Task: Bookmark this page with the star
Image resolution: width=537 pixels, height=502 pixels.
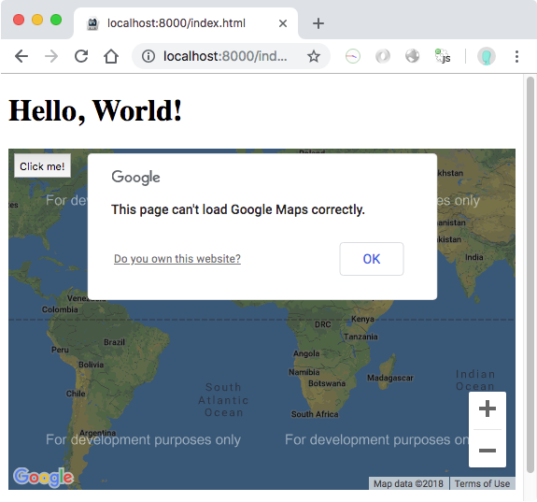Action: (314, 56)
